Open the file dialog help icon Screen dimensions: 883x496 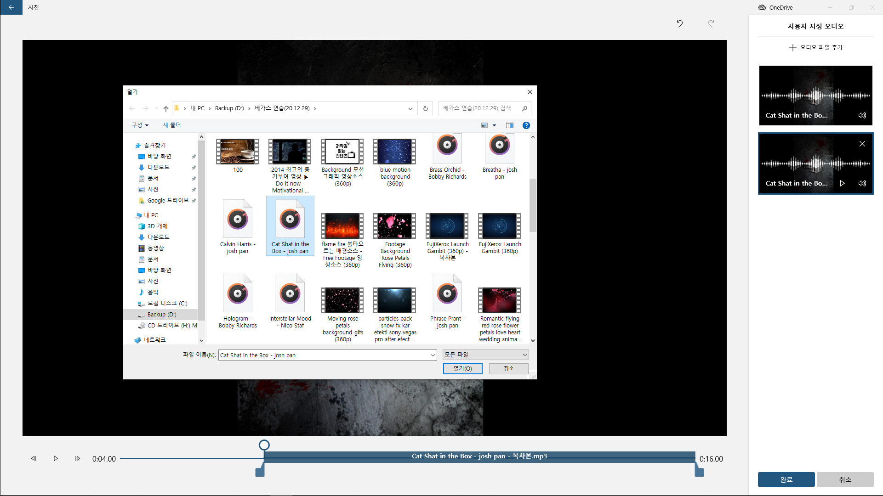coord(526,125)
